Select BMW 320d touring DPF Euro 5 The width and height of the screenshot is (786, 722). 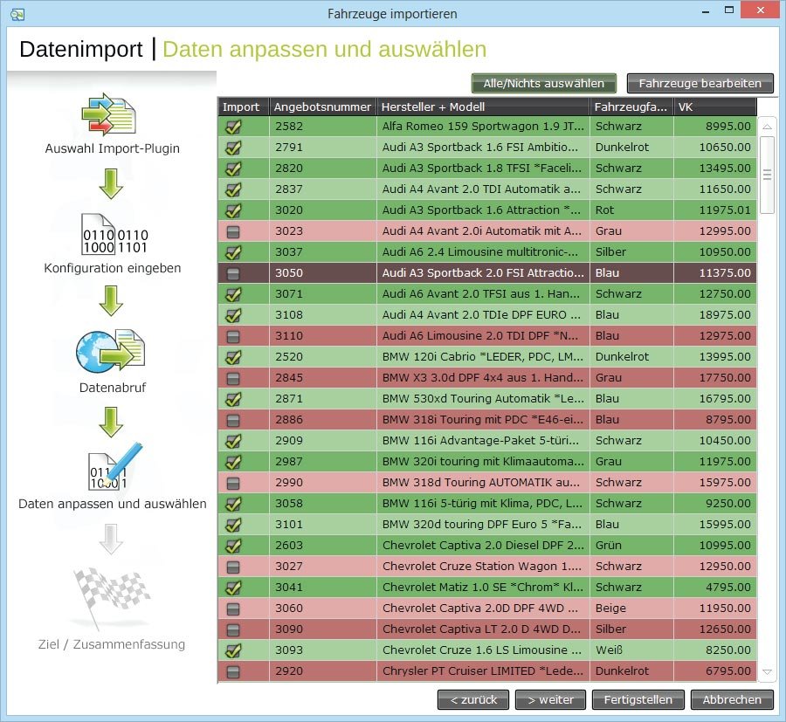[x=486, y=524]
